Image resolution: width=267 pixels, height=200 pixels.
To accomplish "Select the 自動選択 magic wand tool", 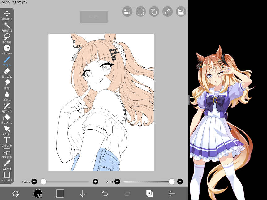I will tap(7, 27).
